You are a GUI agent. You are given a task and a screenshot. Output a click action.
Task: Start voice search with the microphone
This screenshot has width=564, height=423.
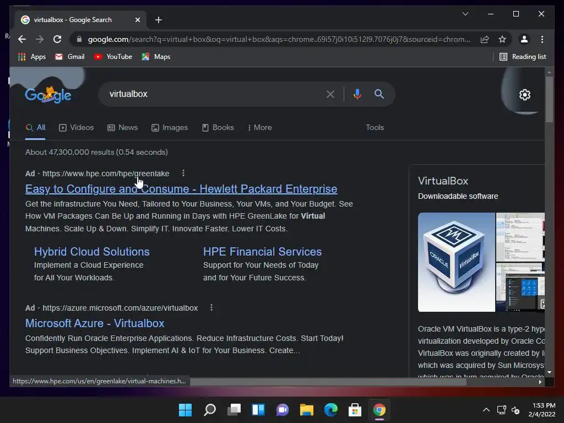pos(357,94)
